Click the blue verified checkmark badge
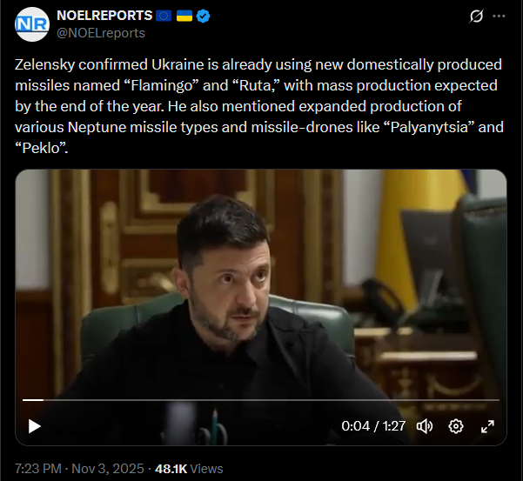Viewport: 523px width, 481px height. click(203, 16)
